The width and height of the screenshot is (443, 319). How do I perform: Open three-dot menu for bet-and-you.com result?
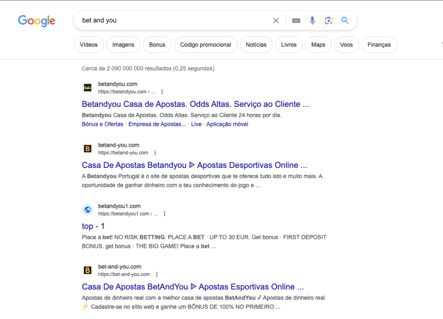(157, 274)
